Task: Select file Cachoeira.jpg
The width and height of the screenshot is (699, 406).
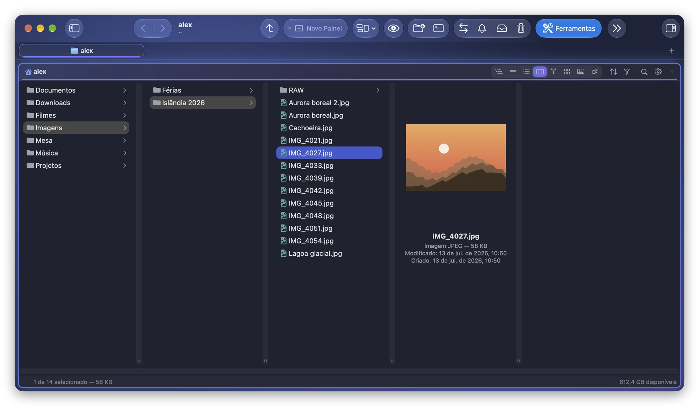Action: point(329,128)
